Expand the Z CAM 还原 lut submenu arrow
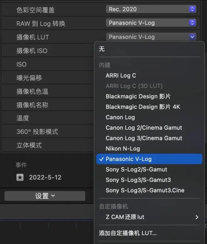 197,217
